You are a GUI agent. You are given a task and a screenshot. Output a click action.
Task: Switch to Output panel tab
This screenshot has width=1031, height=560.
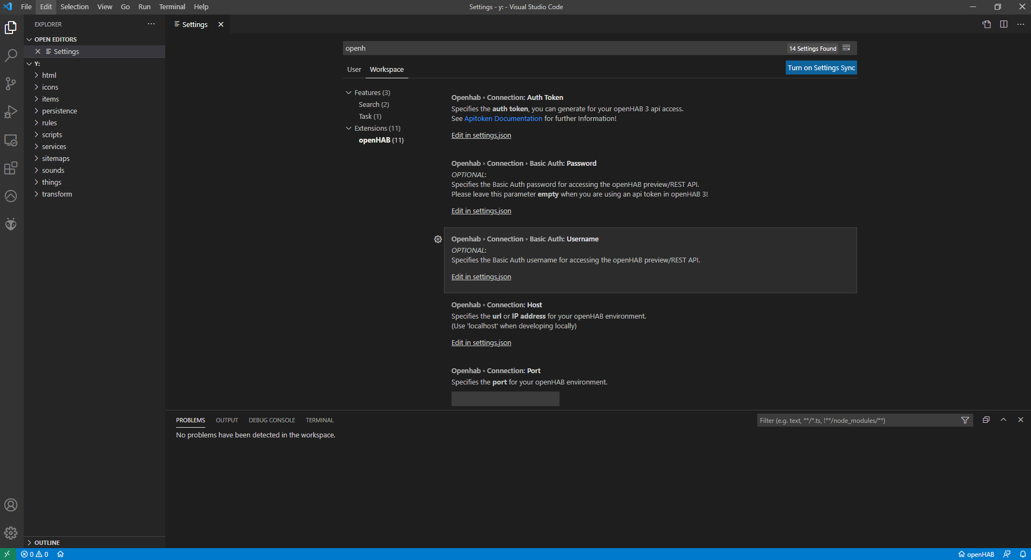click(227, 420)
